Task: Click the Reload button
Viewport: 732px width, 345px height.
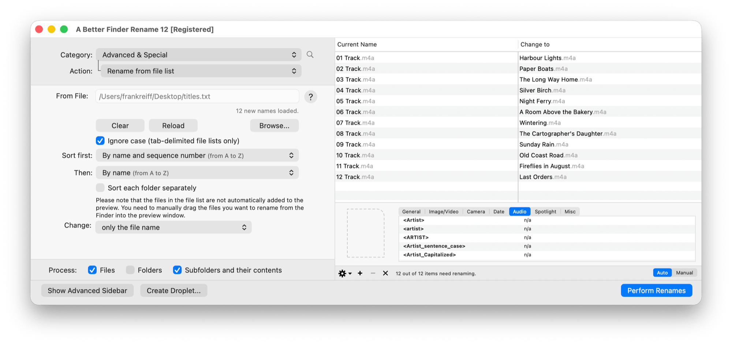Action: [x=173, y=125]
